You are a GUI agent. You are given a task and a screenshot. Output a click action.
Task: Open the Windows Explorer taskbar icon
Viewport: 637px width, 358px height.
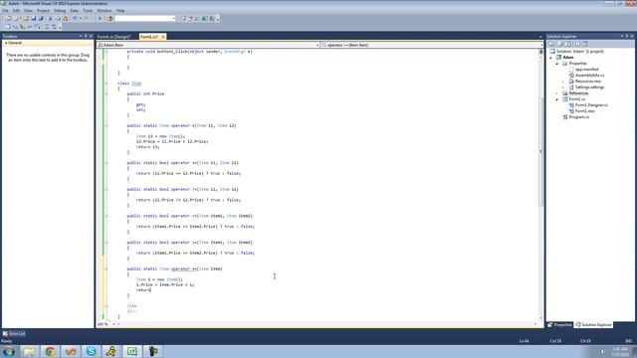tap(29, 351)
